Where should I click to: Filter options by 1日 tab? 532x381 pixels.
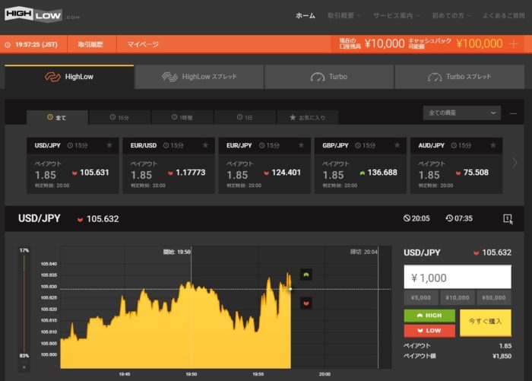pyautogui.click(x=245, y=117)
